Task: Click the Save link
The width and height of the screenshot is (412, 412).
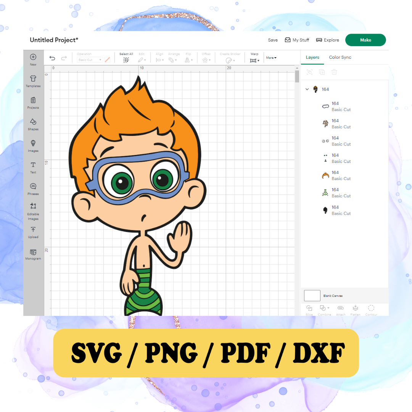Action: pos(273,40)
